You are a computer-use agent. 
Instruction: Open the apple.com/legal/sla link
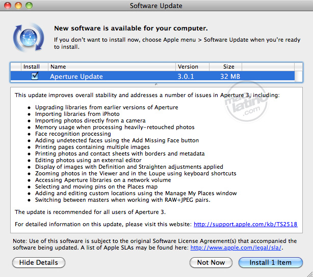tap(236, 248)
